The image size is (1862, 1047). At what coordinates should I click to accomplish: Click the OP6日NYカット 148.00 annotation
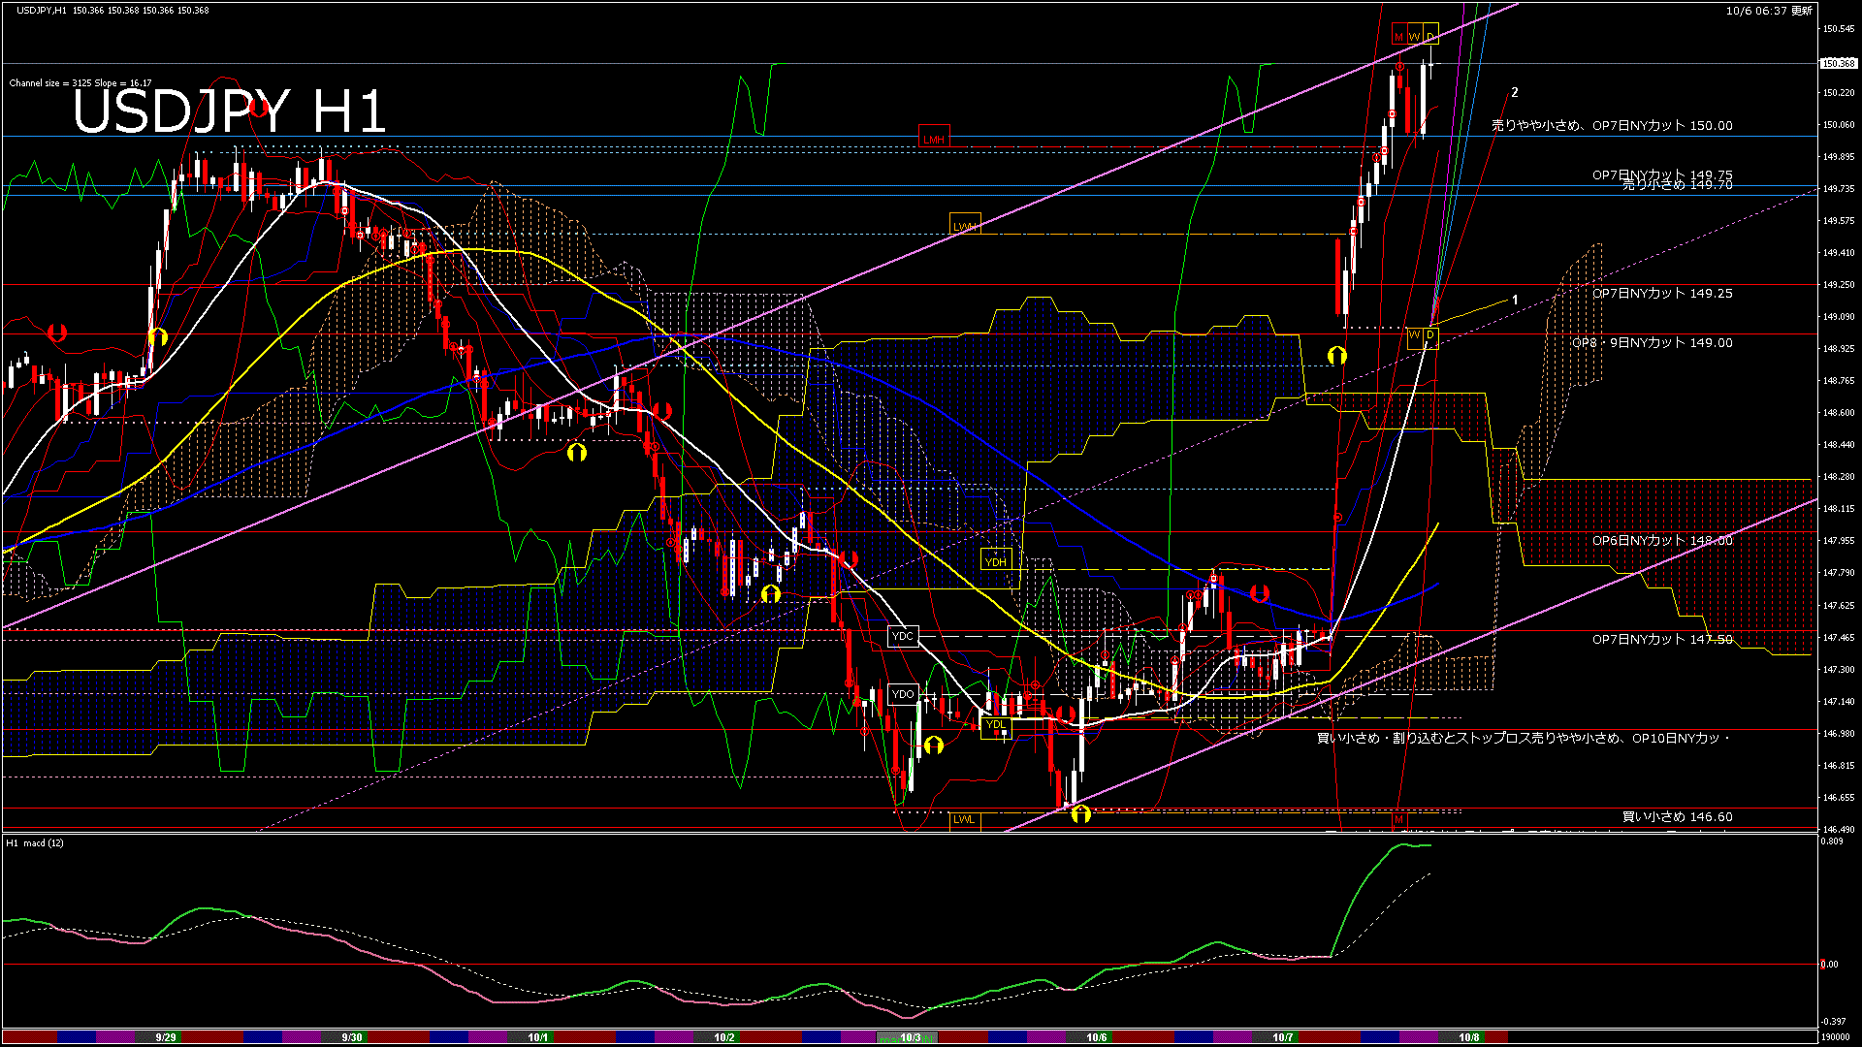[x=1661, y=540]
